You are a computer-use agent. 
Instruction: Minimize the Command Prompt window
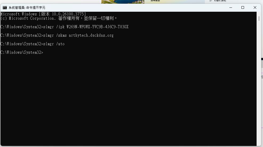point(231,7)
